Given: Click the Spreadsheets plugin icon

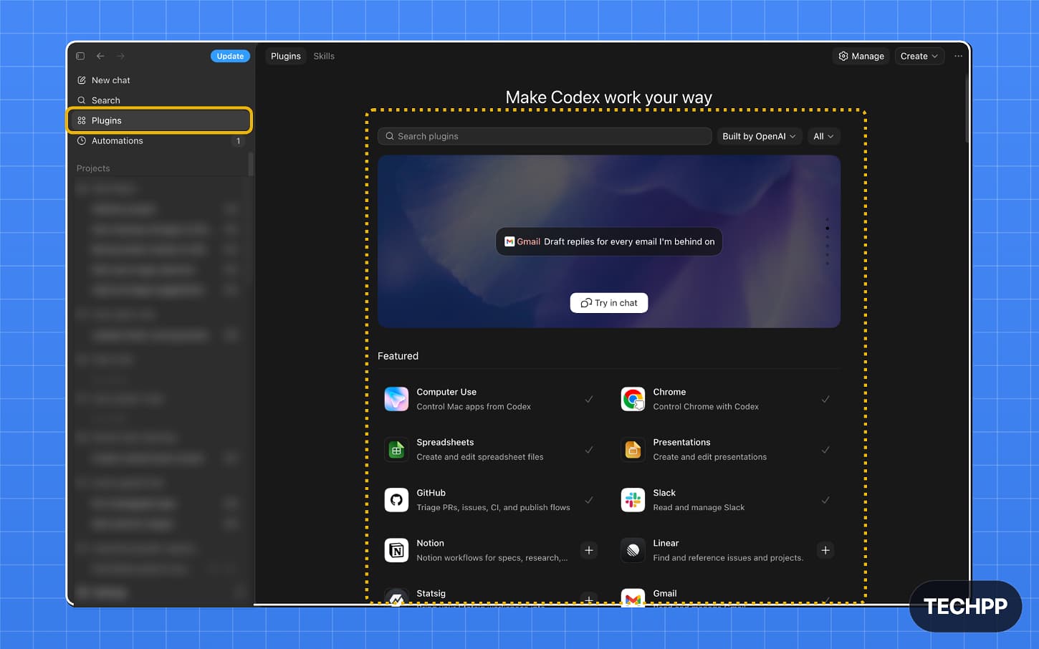Looking at the screenshot, I should 396,450.
